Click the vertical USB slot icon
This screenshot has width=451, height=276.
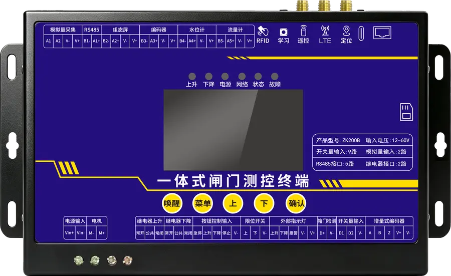click(361, 34)
